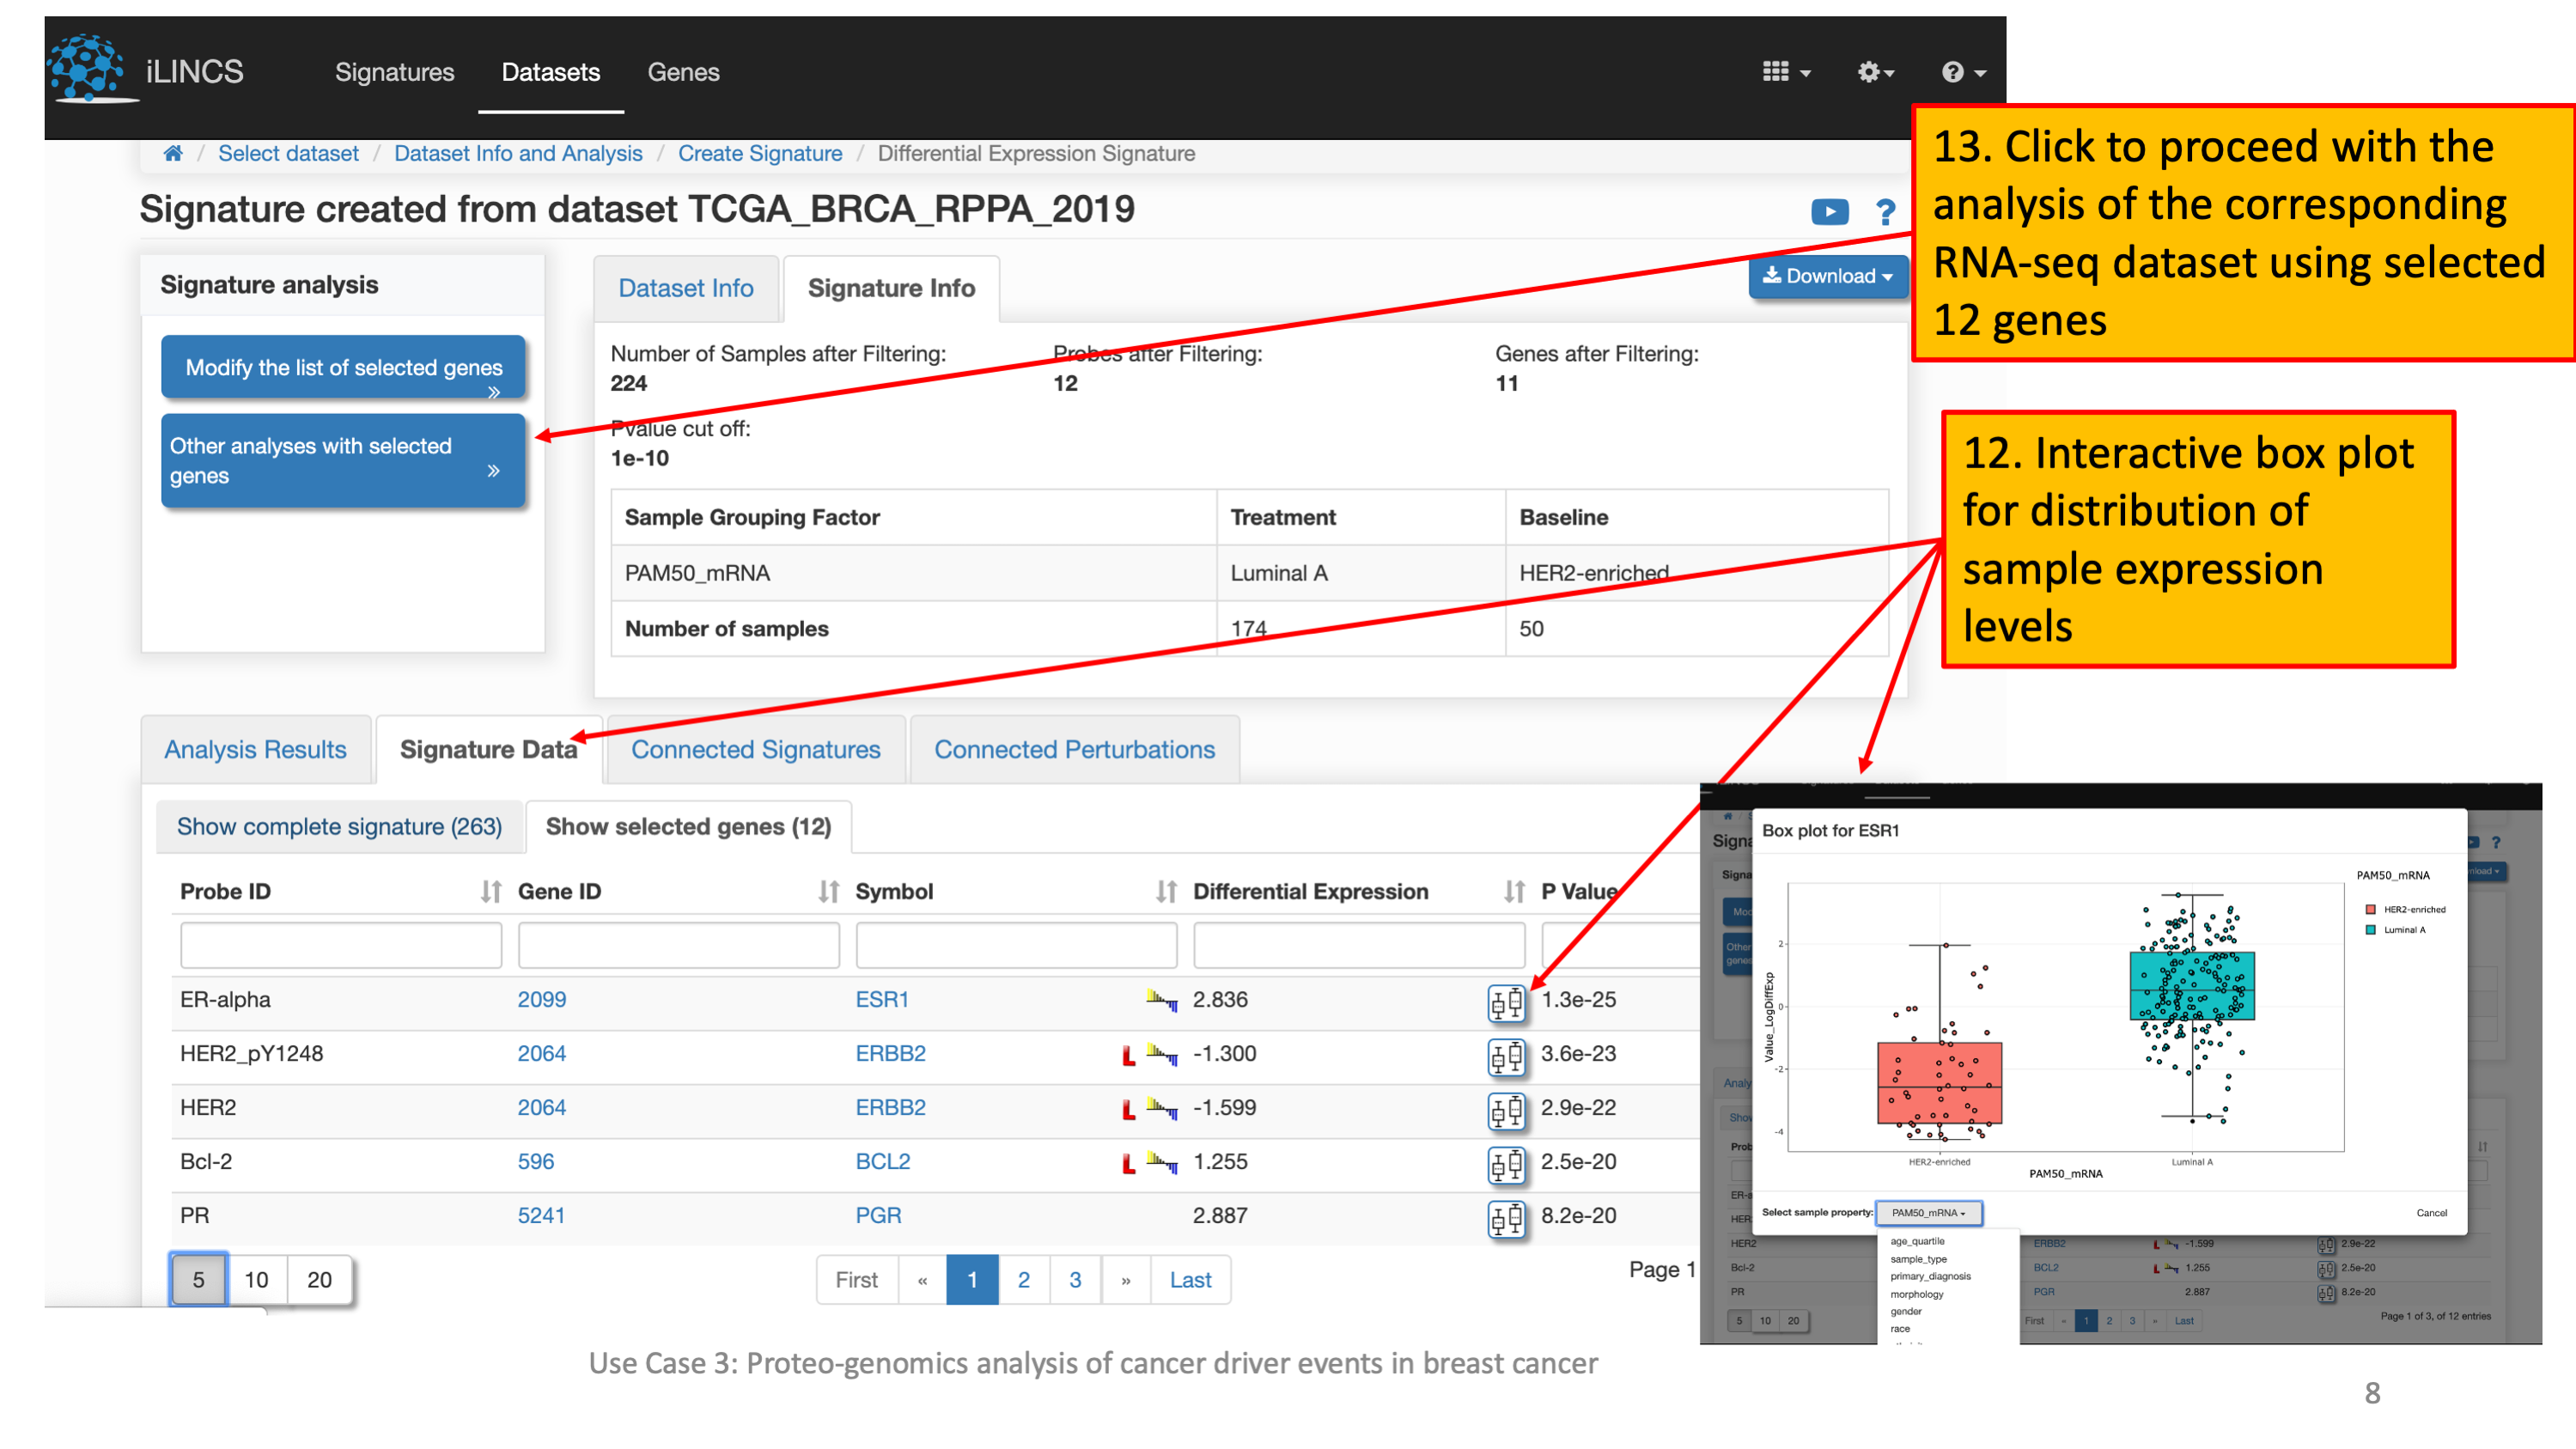Viewport: 2576px width, 1449px height.
Task: Select primary_diagnosis in sample property list
Action: (1929, 1276)
